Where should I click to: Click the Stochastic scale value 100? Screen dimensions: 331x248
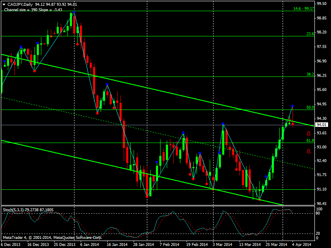click(319, 209)
